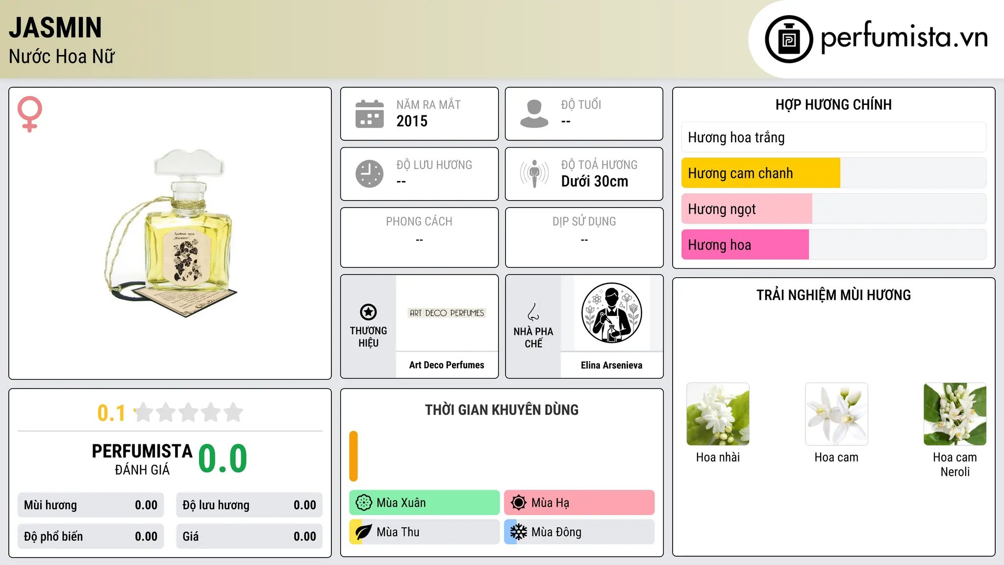Open the Art Deco Perfumes brand link
1004x565 pixels.
447,365
